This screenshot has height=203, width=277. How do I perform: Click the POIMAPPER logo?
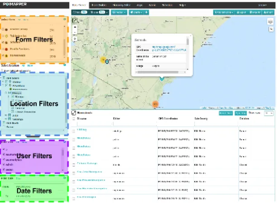click(x=15, y=4)
